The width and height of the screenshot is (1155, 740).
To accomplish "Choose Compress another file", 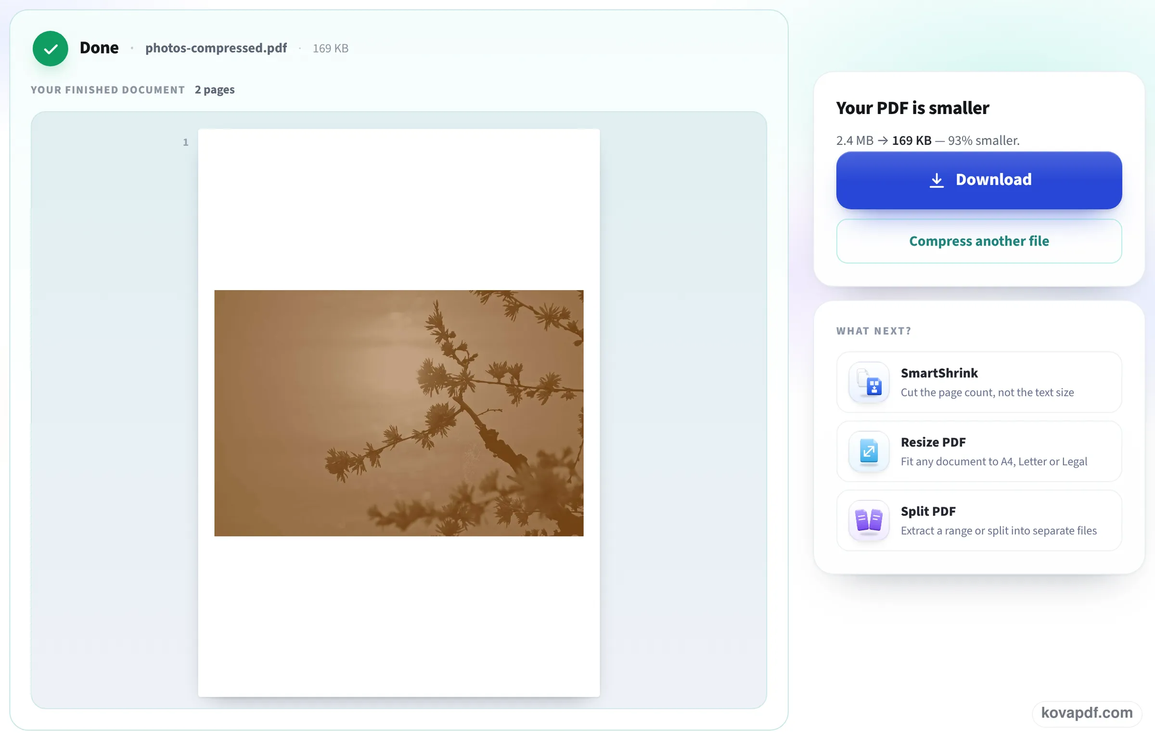I will coord(979,241).
